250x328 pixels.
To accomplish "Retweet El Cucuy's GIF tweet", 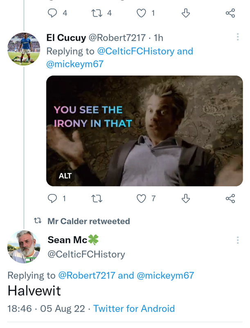I will 97,198.
